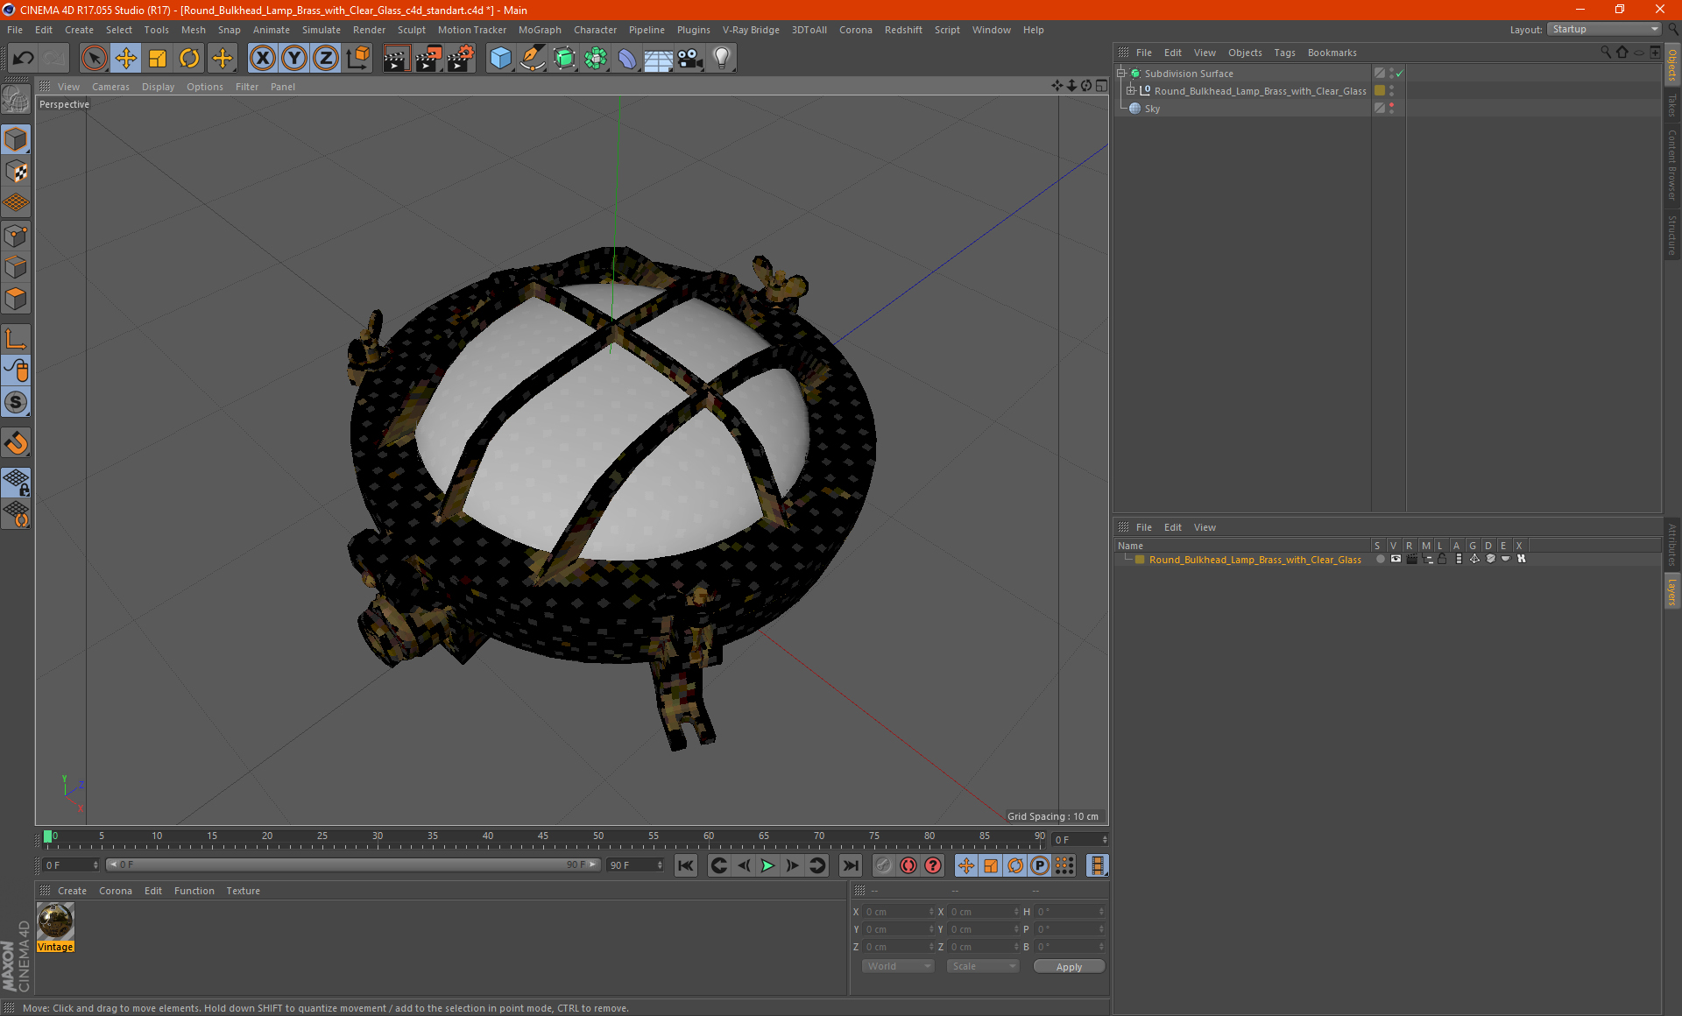The width and height of the screenshot is (1682, 1016).
Task: Go to end of animation
Action: (x=851, y=865)
